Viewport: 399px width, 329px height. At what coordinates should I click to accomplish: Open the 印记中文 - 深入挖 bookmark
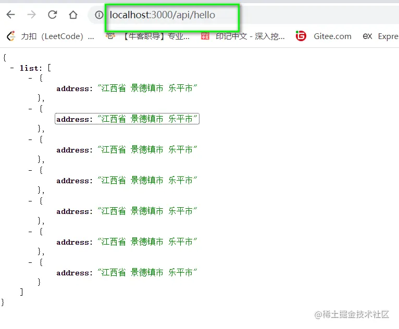pyautogui.click(x=250, y=36)
